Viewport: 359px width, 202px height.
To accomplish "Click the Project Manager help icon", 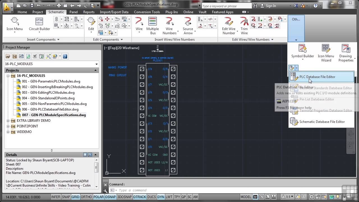I will [x=65, y=56].
